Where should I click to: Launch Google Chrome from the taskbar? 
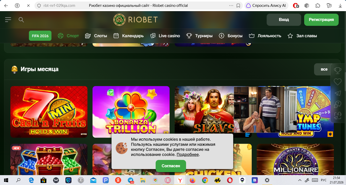point(205,180)
